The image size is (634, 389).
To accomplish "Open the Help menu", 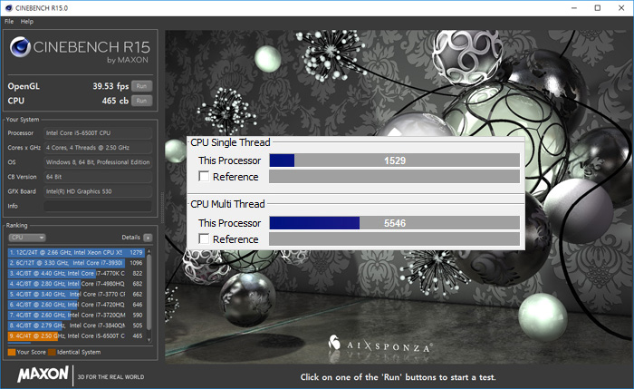I will (x=27, y=21).
